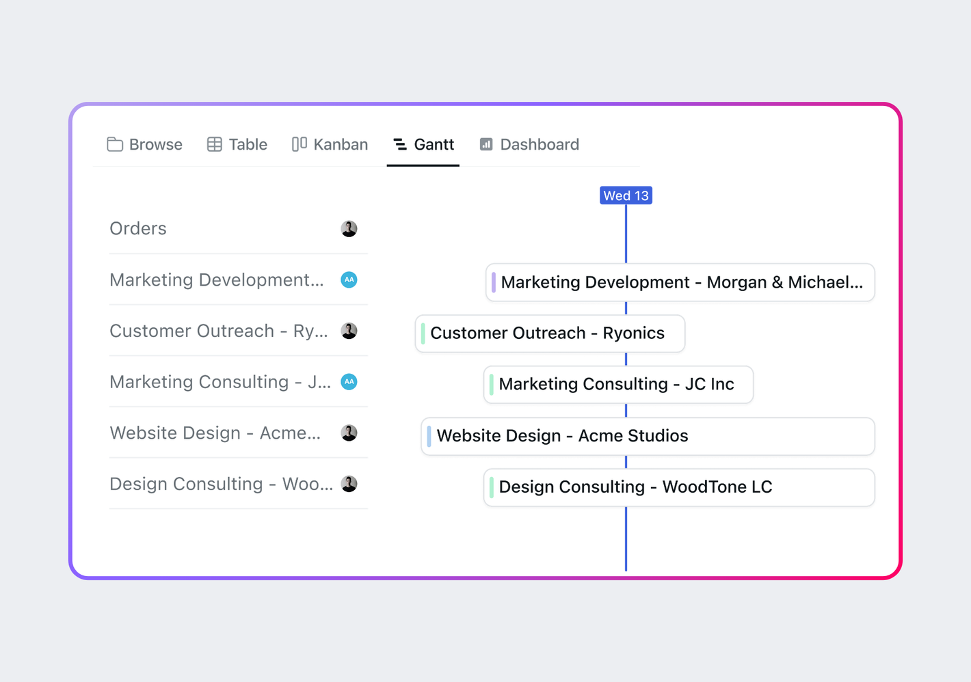Image resolution: width=971 pixels, height=682 pixels.
Task: Click purple color stripe on Marketing Development bar
Action: (494, 282)
